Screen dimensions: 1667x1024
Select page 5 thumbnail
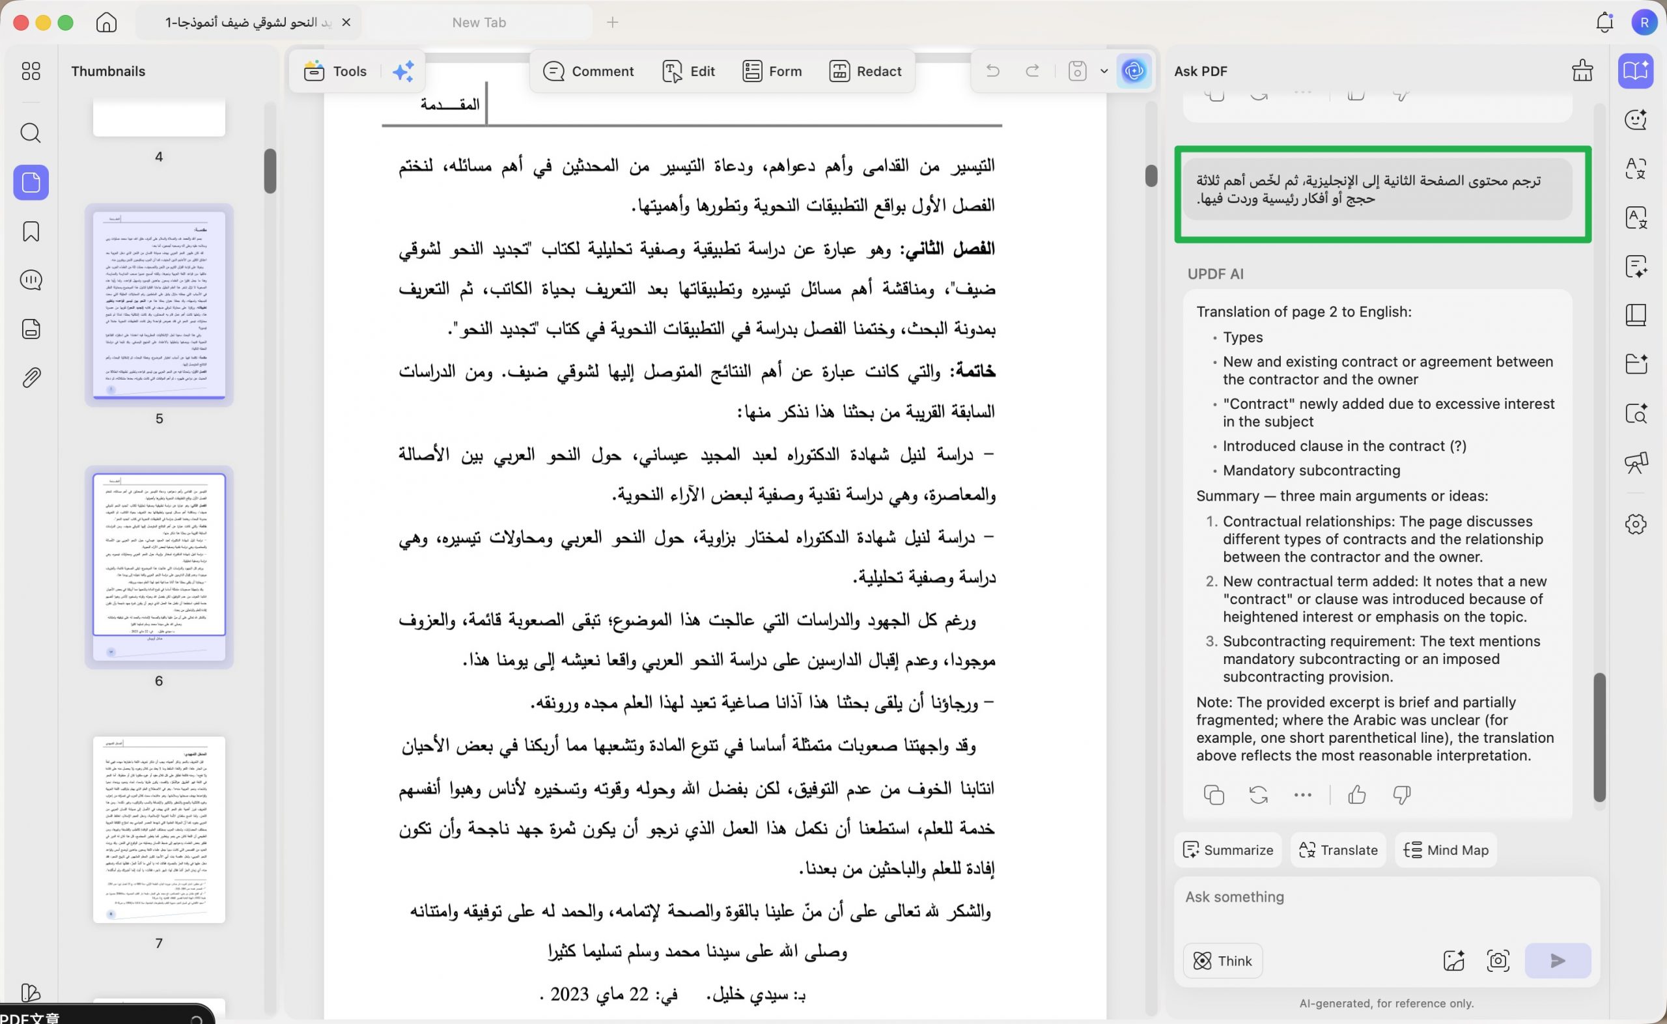(x=159, y=305)
